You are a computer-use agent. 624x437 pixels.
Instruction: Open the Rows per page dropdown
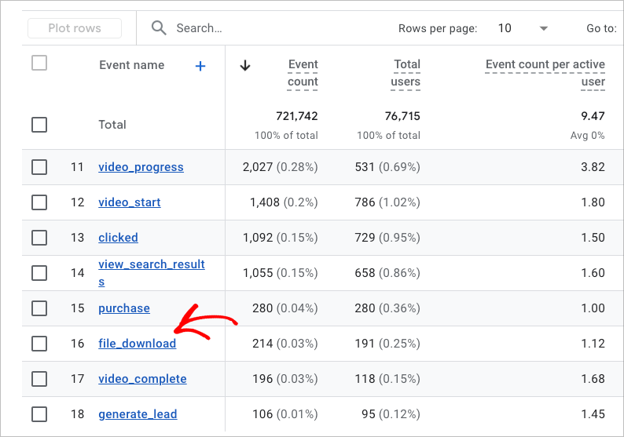(543, 28)
